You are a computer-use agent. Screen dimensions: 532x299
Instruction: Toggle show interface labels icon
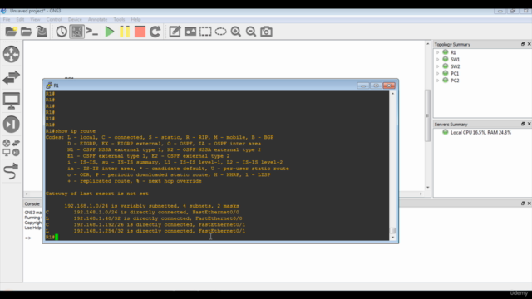[x=77, y=32]
